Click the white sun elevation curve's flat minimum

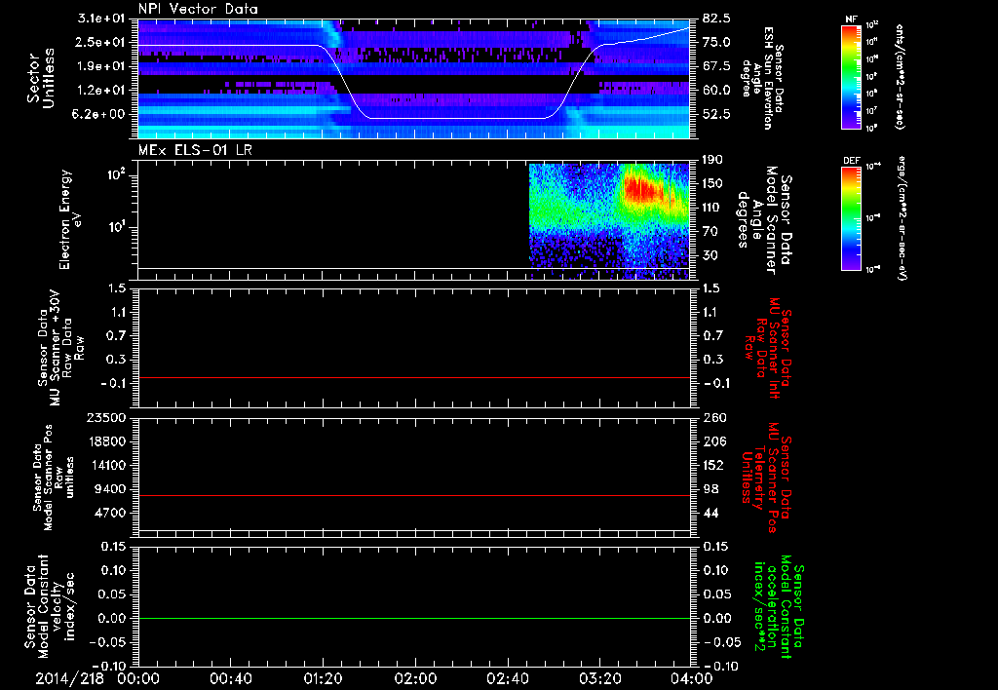click(455, 118)
